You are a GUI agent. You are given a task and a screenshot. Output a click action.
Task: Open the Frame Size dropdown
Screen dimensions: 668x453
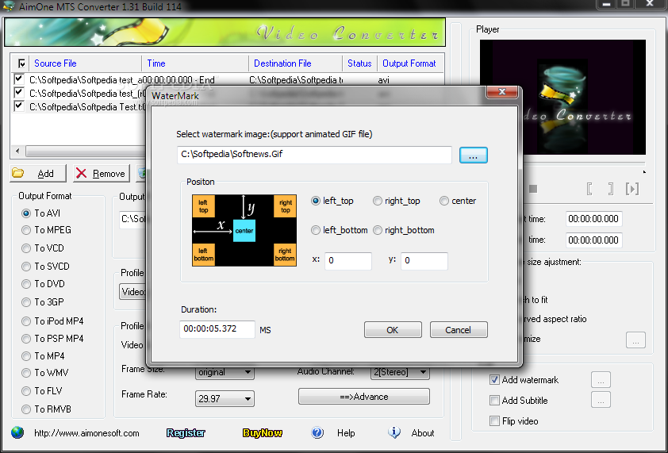[x=225, y=372]
